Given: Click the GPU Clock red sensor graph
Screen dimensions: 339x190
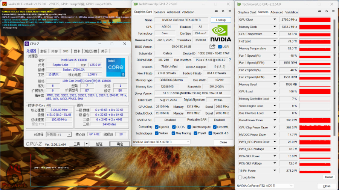Looking at the screenshot, I should (315, 20).
